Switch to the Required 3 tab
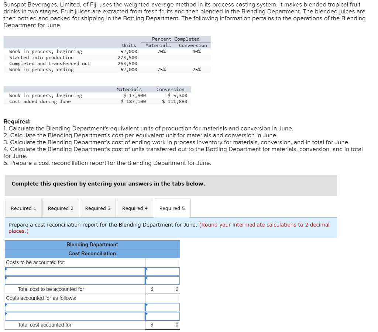 [x=97, y=208]
